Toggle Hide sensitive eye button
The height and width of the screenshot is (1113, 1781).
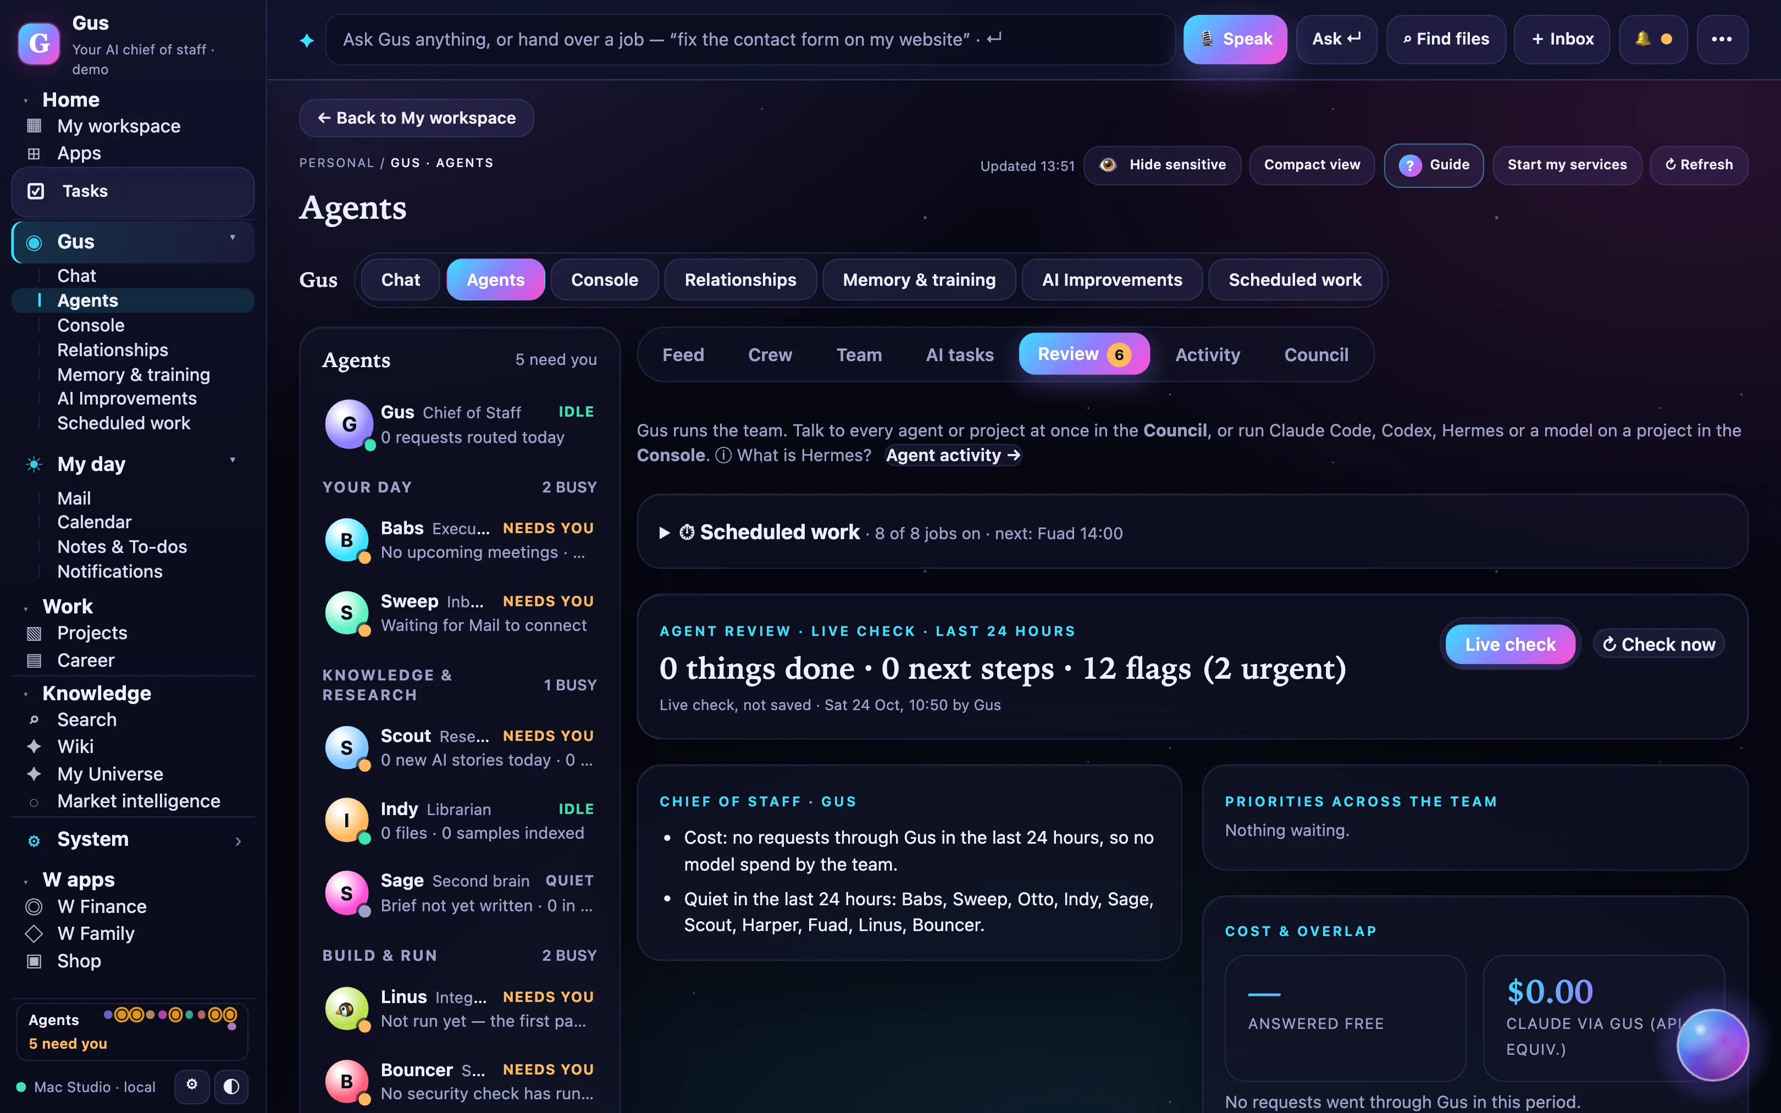click(x=1163, y=165)
